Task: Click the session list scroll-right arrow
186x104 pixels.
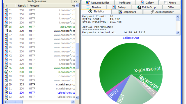Action: [x=73, y=102]
